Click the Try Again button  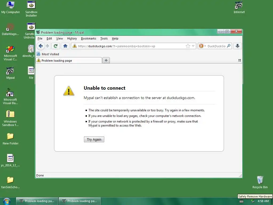pyautogui.click(x=94, y=139)
